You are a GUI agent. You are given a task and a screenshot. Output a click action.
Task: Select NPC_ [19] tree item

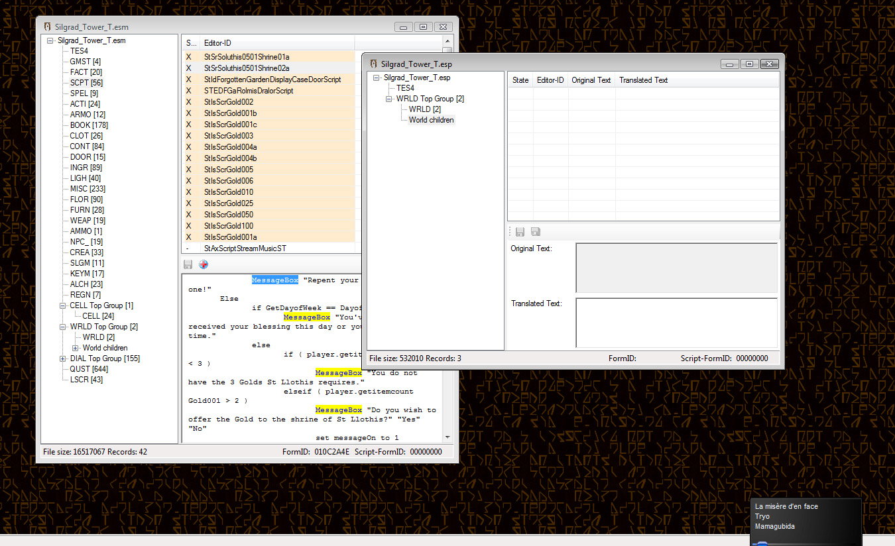(86, 242)
